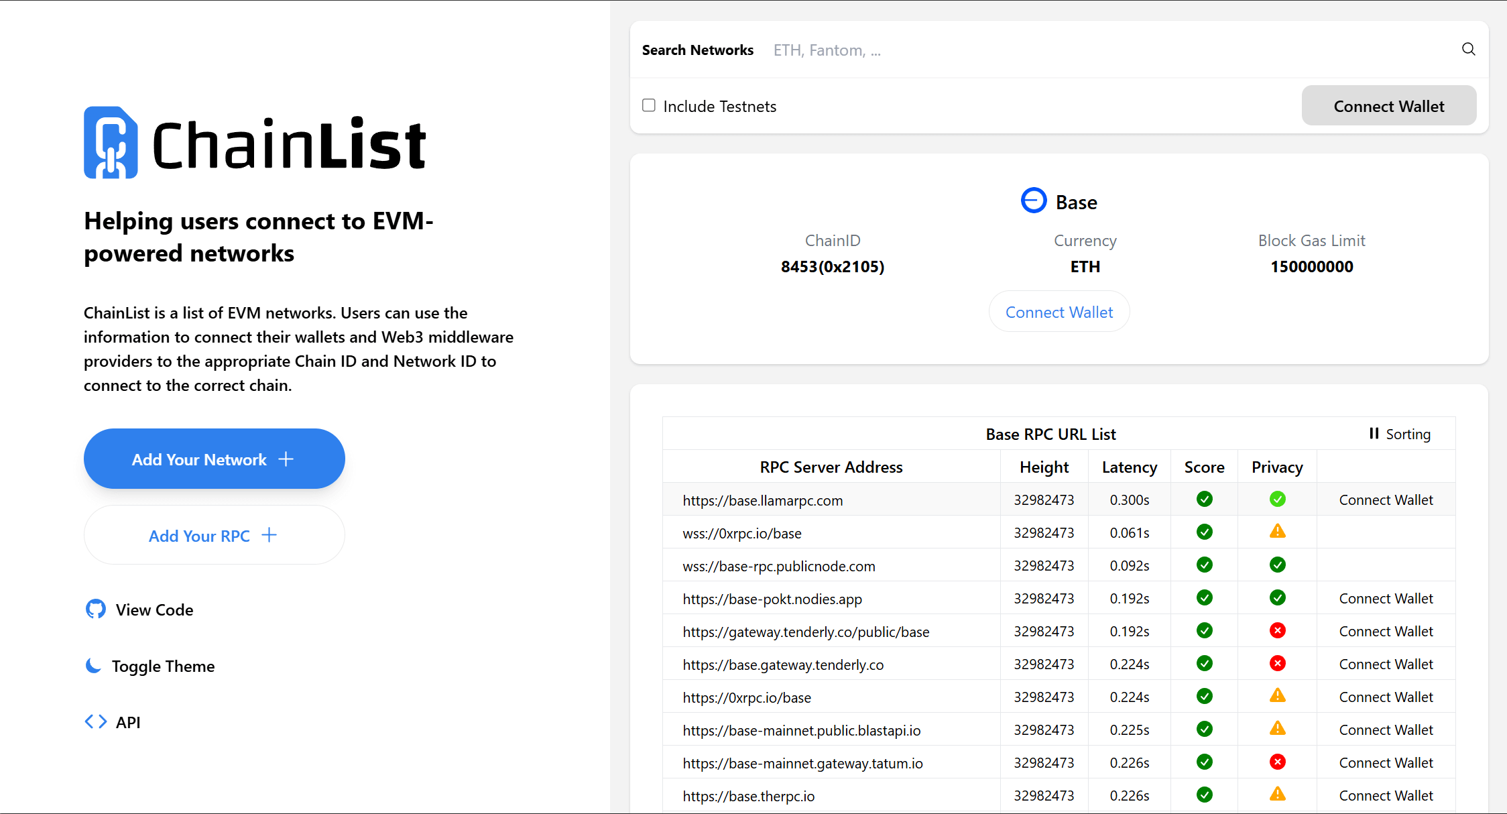Connect Wallet for base.therpc.io row
Screen dimensions: 1507x814
click(1386, 795)
